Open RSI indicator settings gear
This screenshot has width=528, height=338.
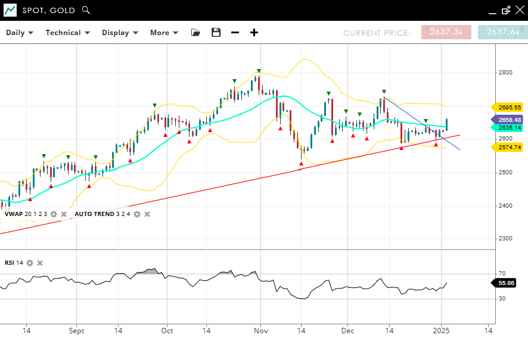pos(30,263)
